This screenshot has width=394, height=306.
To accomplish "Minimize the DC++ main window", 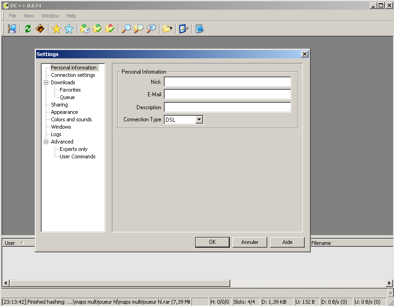I will [373, 5].
